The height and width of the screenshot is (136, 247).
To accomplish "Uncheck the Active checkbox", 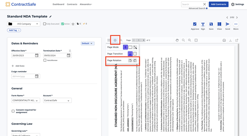I will click(62, 24).
